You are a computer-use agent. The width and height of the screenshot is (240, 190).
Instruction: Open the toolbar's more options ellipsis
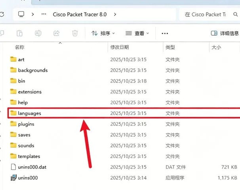[x=165, y=33]
